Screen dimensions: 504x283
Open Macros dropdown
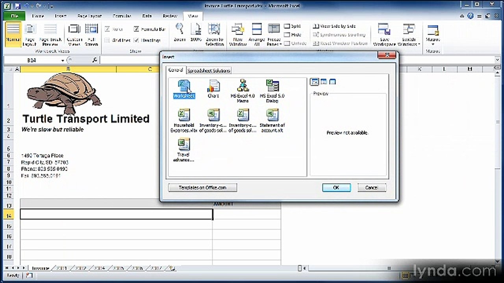click(433, 35)
